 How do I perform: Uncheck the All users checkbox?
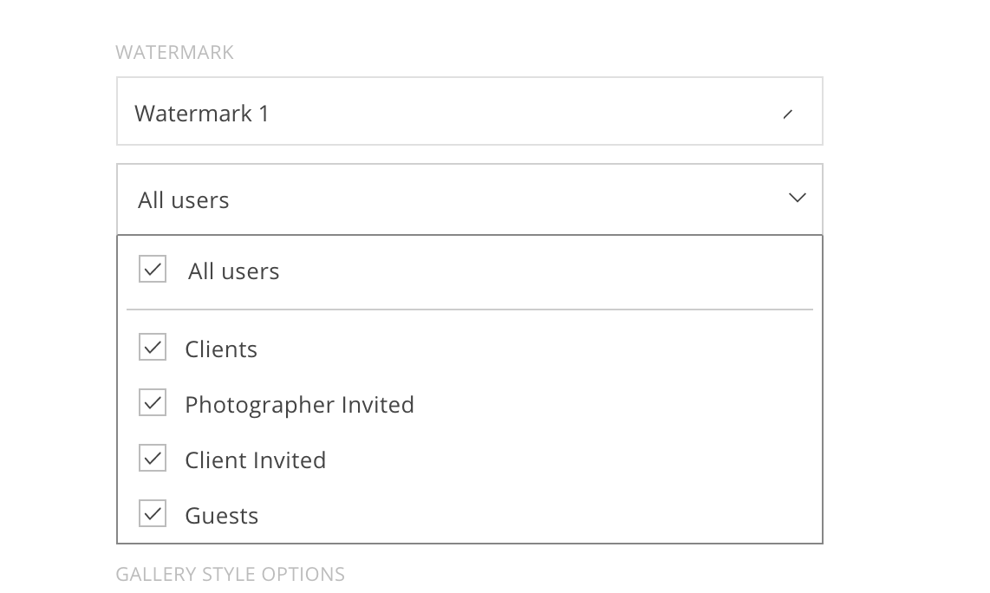tap(153, 270)
